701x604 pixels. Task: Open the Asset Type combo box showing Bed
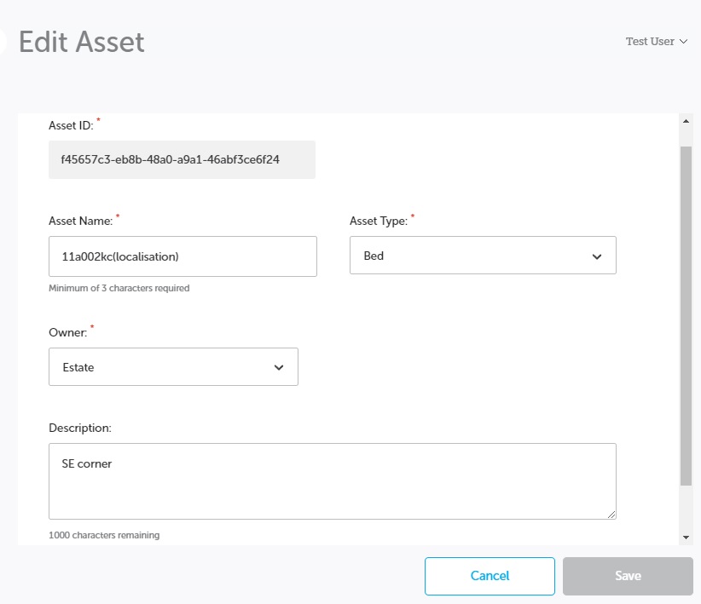tap(483, 255)
